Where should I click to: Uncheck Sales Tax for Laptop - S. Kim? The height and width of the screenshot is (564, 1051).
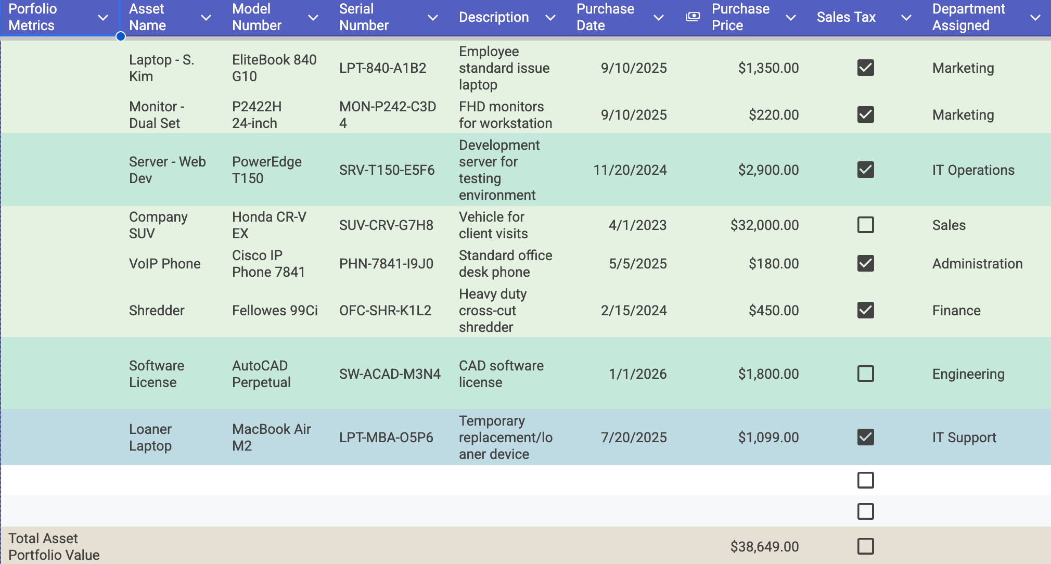click(x=865, y=68)
